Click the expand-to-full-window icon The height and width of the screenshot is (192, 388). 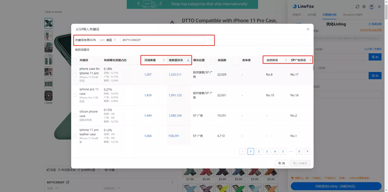coord(357,7)
